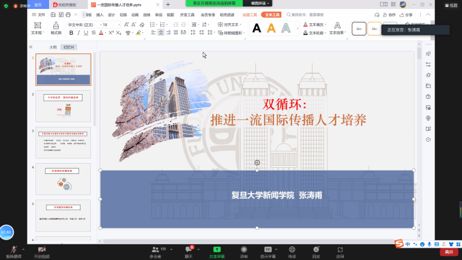The width and height of the screenshot is (462, 260).
Task: Toggle underline text formatting
Action: [x=86, y=33]
